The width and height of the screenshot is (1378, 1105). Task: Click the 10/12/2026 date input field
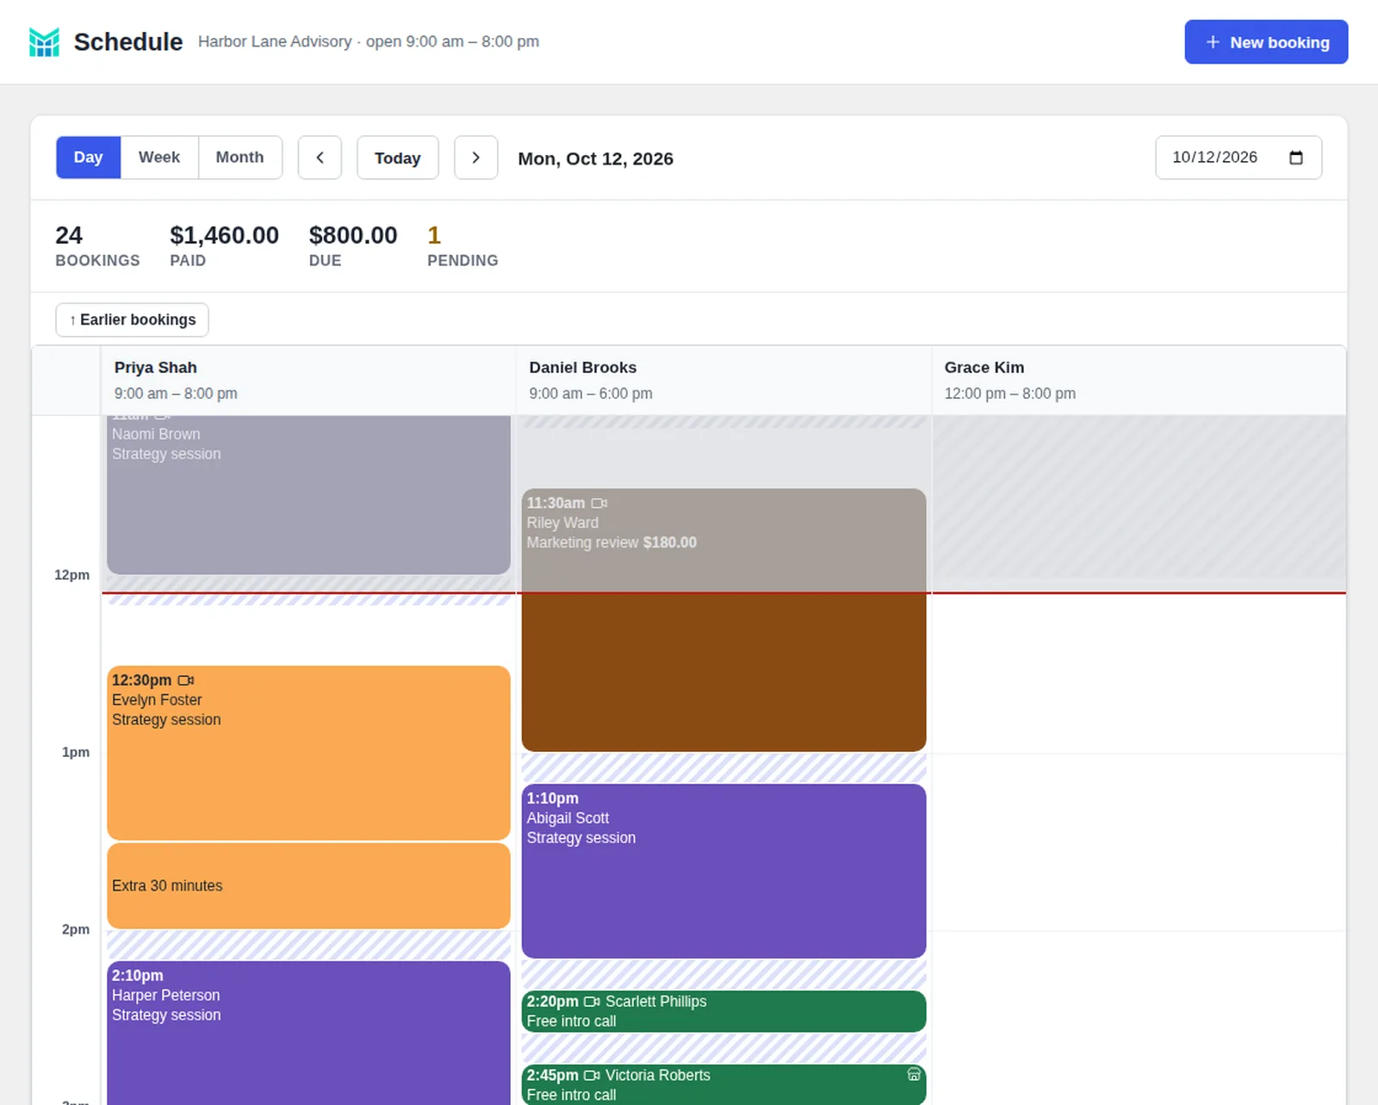click(x=1238, y=158)
